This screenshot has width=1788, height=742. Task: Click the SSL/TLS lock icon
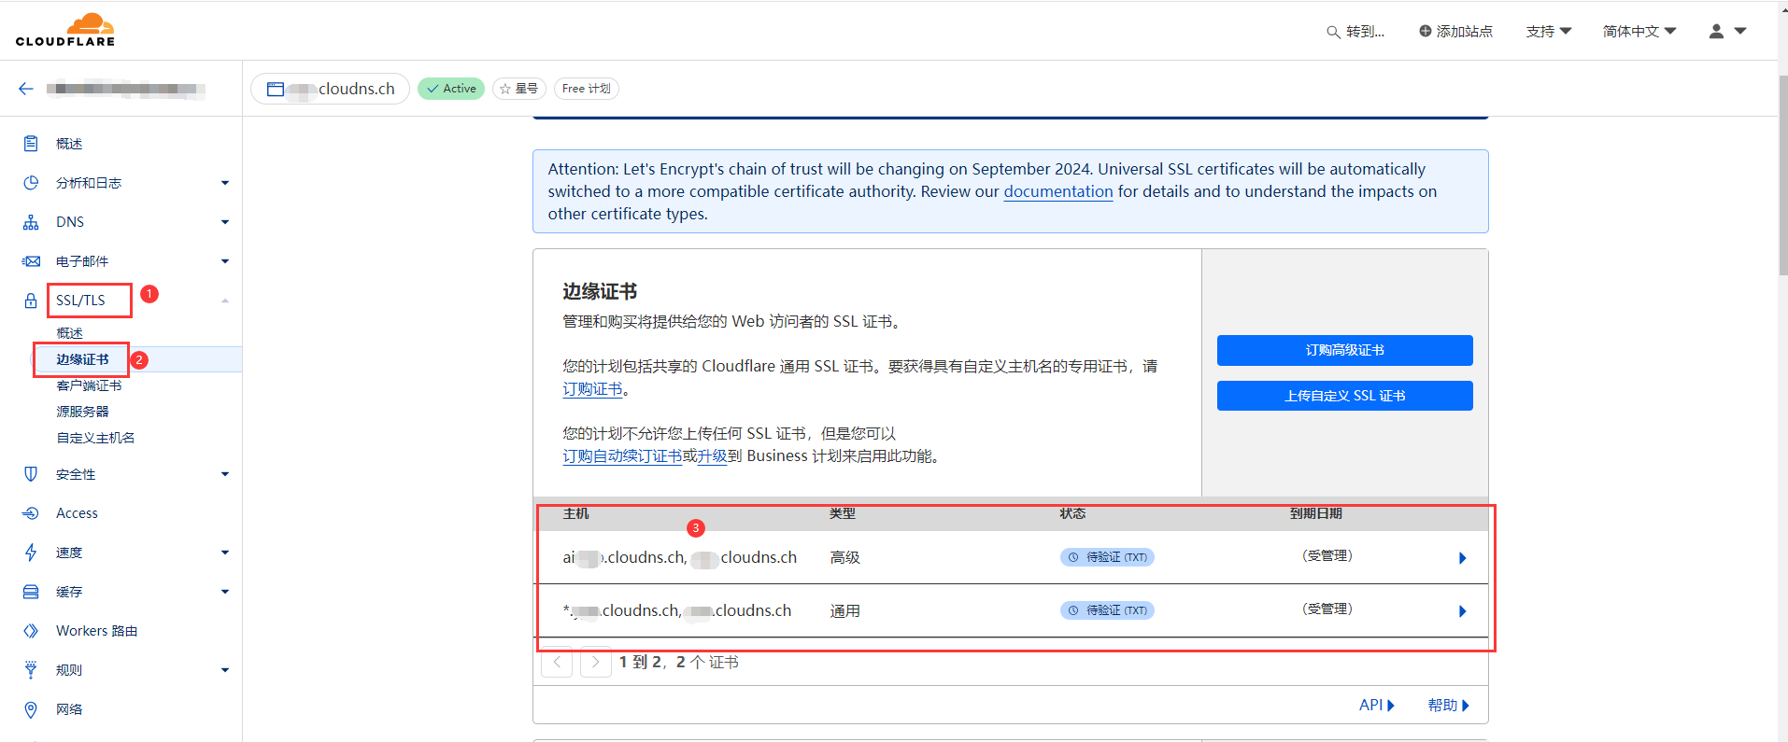(x=31, y=301)
